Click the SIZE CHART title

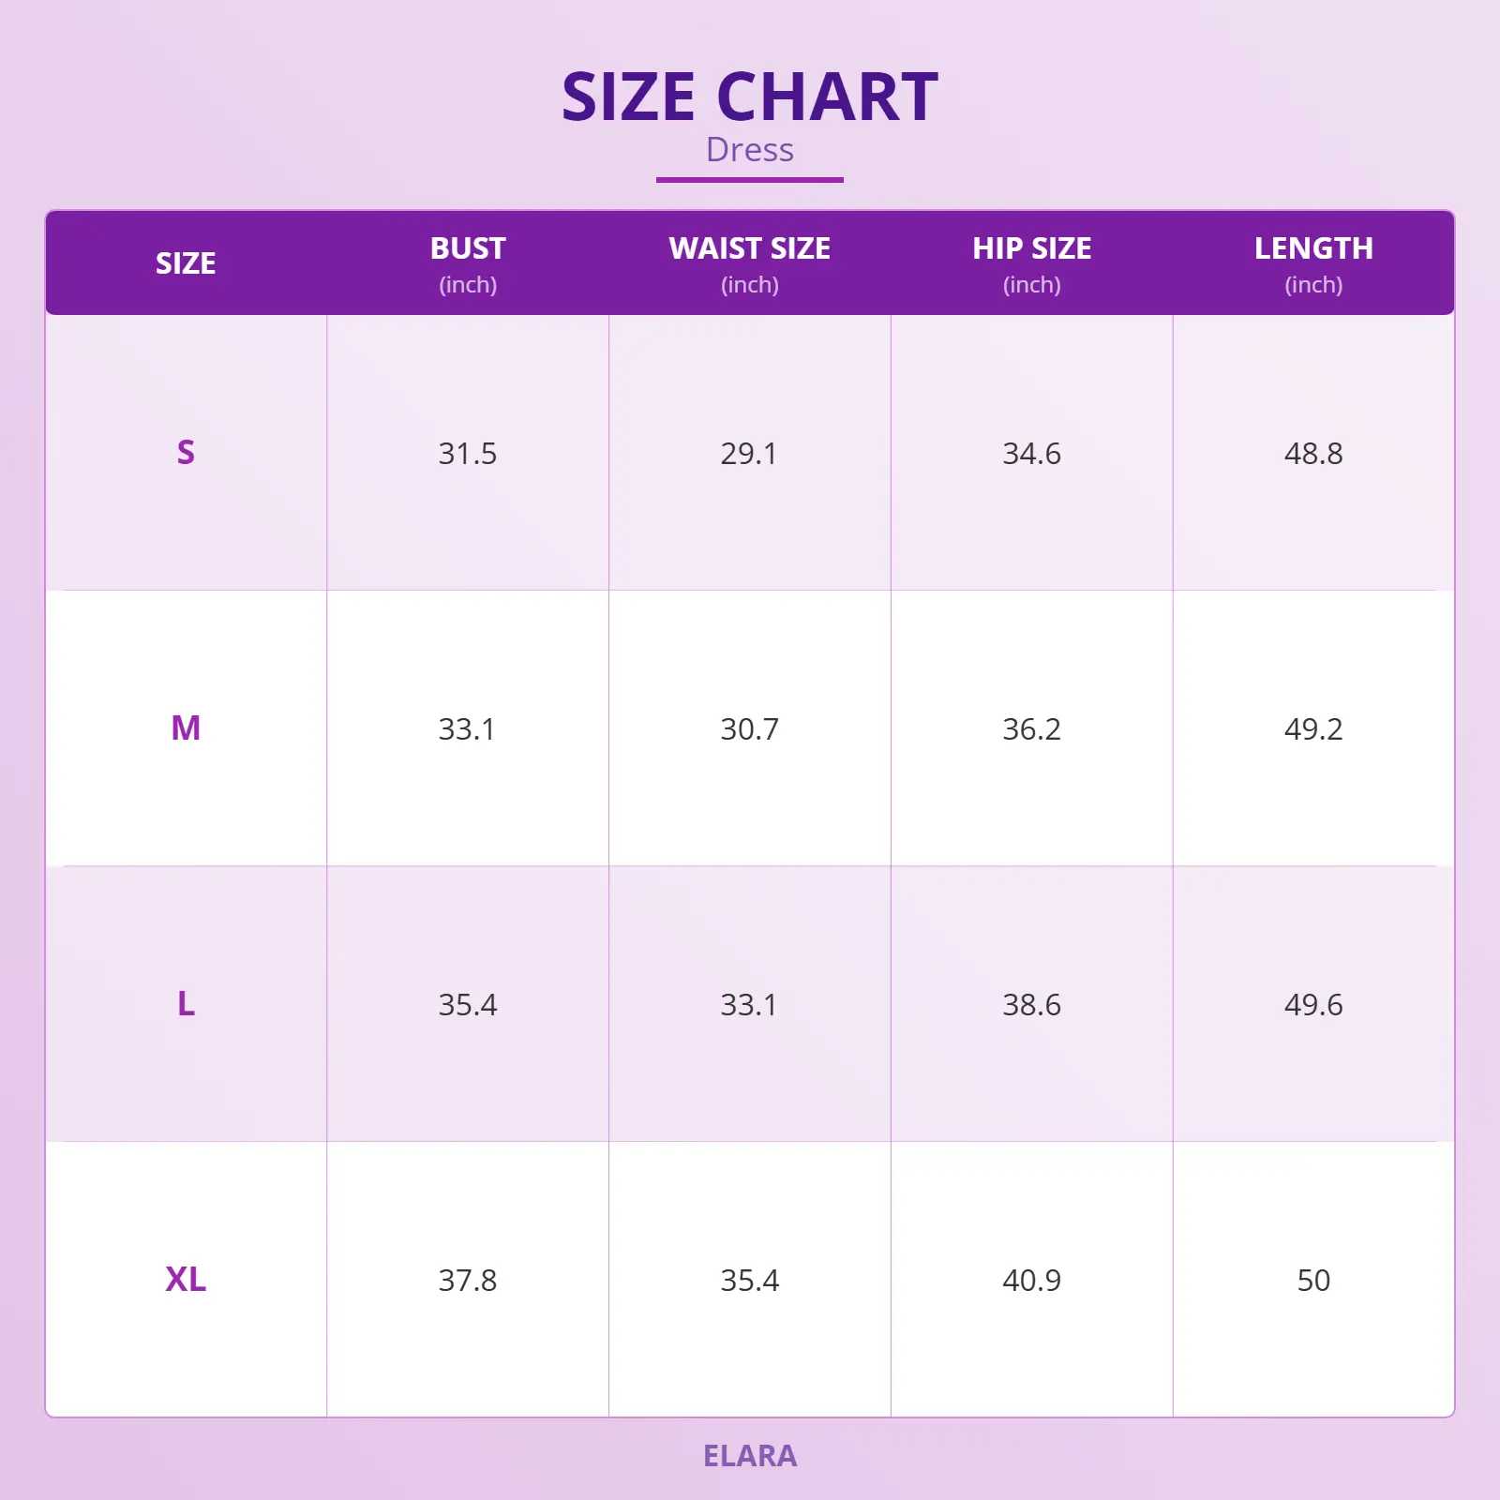(749, 97)
